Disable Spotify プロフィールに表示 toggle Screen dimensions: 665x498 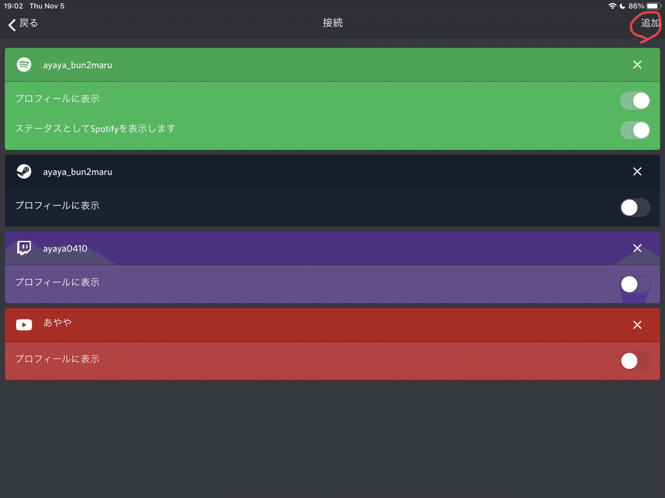635,101
